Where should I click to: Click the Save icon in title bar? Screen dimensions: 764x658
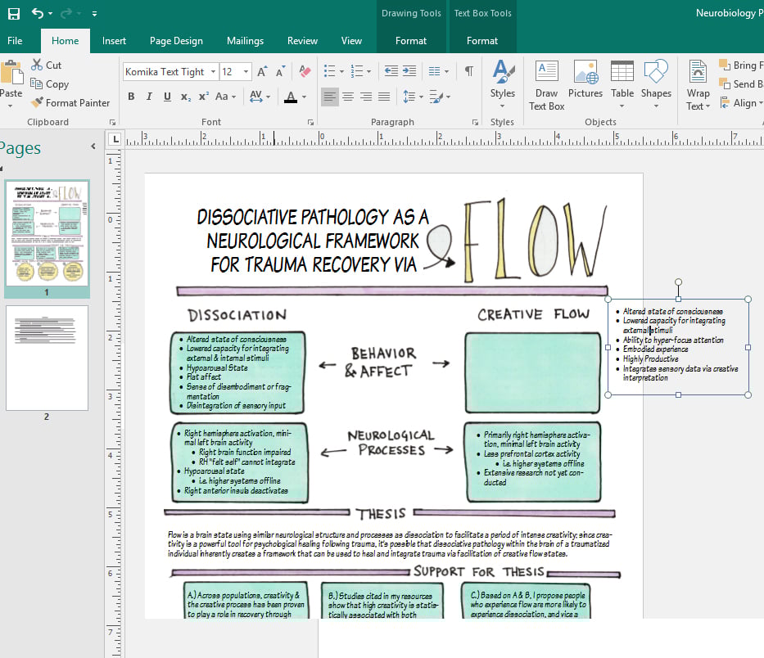14,13
